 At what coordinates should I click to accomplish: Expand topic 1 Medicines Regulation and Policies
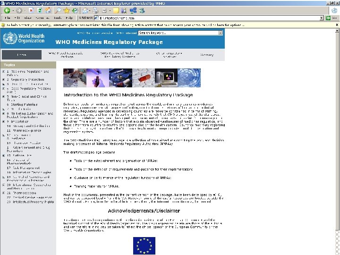click(3, 72)
